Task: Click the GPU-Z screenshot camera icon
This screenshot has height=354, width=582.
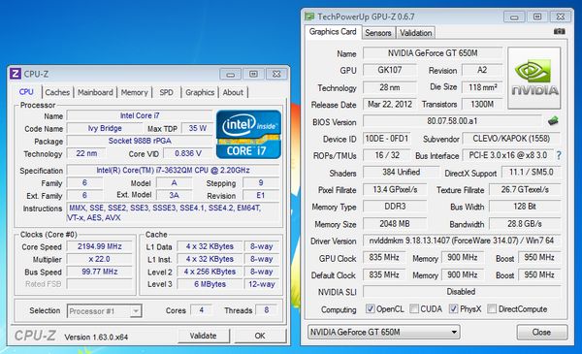Action: point(559,32)
